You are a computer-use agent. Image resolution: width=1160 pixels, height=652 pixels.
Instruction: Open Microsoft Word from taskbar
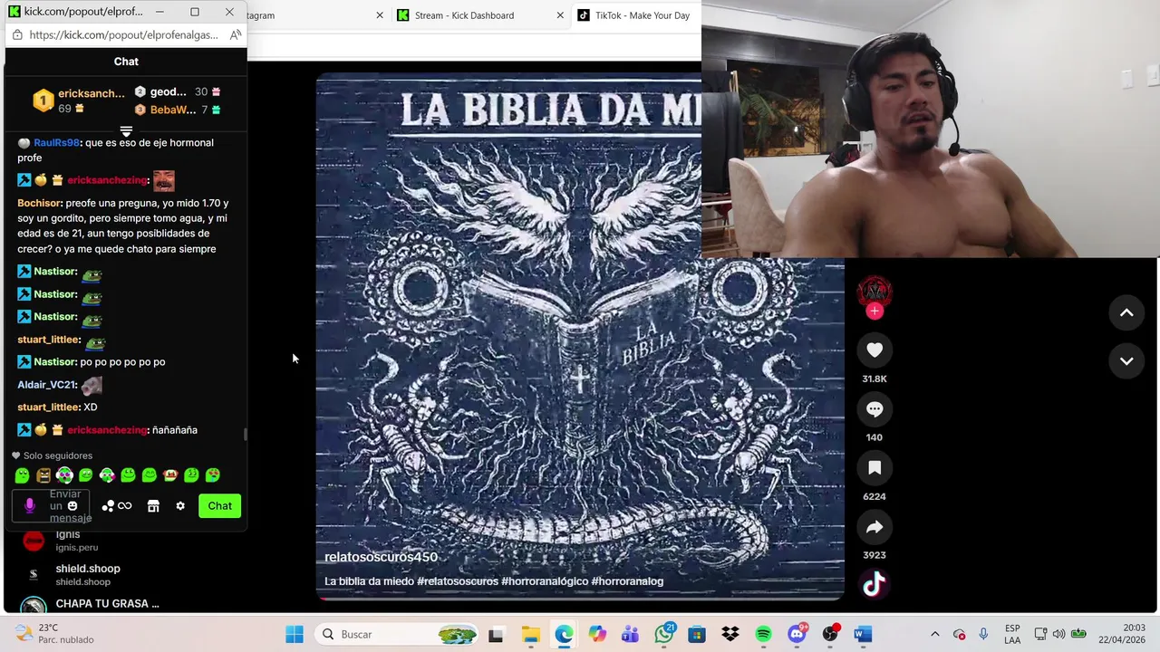coord(863,635)
